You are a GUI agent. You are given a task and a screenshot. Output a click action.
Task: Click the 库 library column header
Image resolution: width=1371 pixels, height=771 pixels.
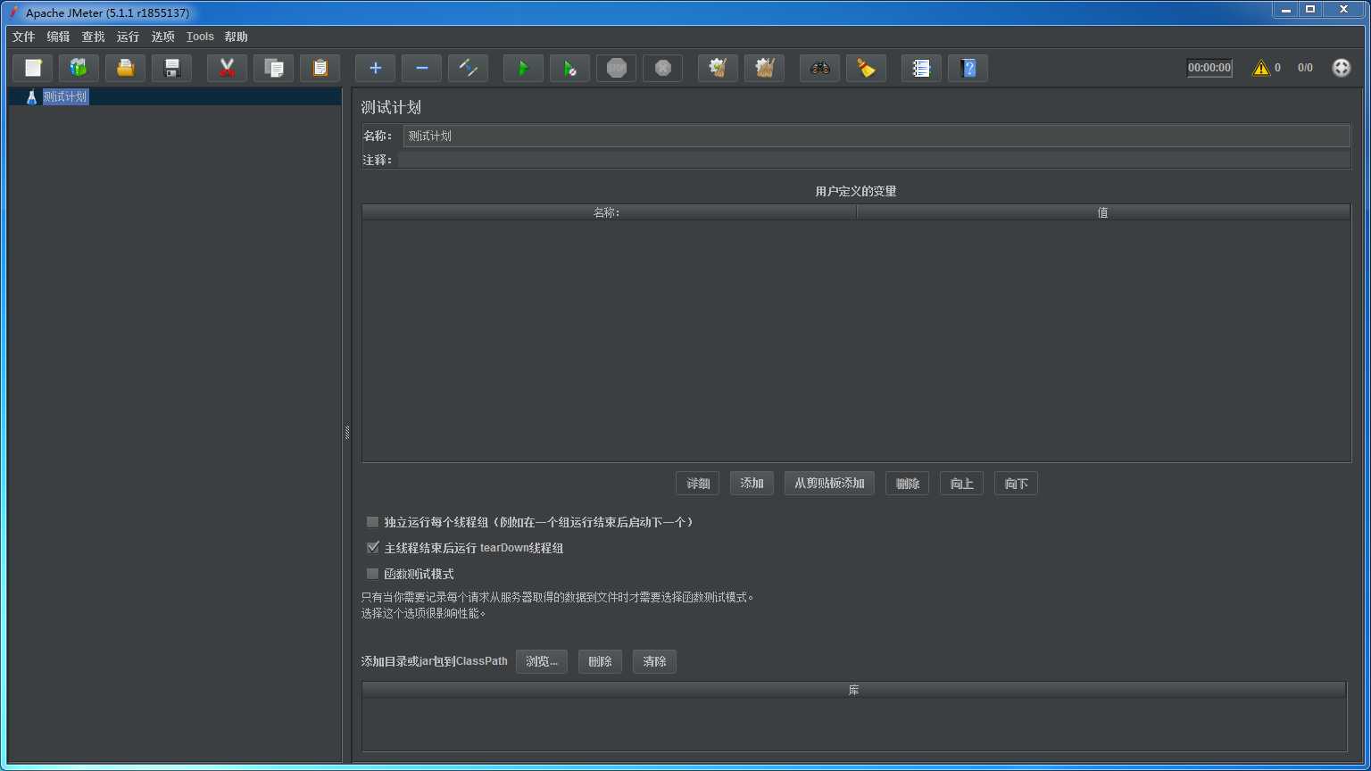click(x=854, y=691)
